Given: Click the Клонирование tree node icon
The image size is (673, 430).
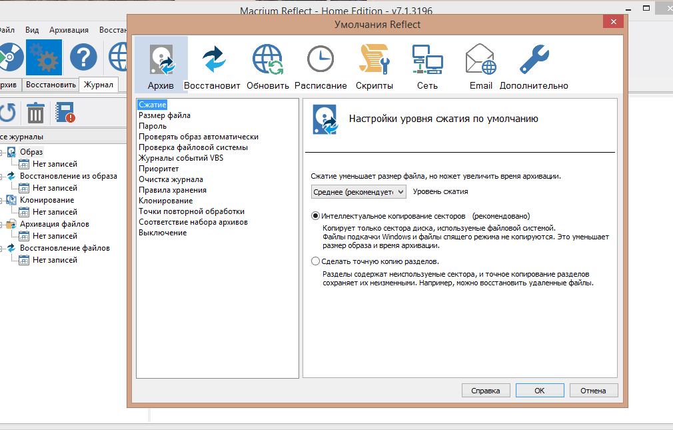Looking at the screenshot, I should (x=11, y=200).
